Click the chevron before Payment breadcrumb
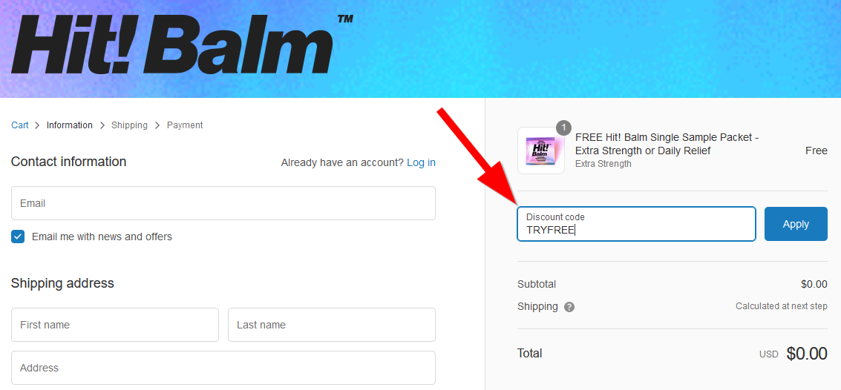The width and height of the screenshot is (841, 390). point(157,125)
